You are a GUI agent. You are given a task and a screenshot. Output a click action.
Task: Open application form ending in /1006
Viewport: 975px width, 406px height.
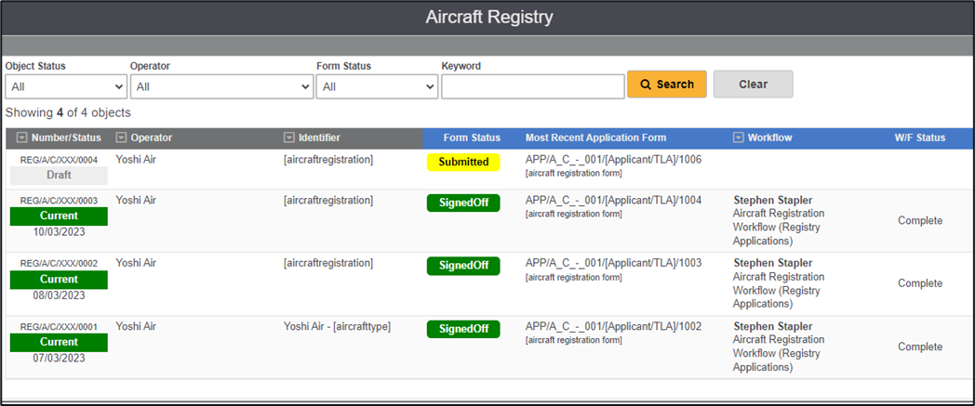[613, 160]
